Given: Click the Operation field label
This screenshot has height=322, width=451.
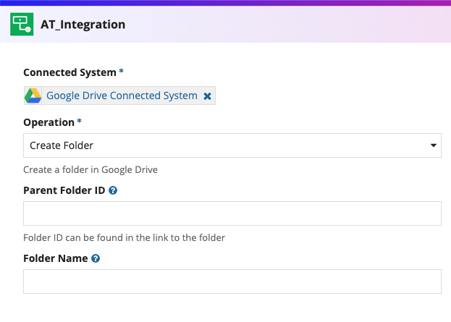Looking at the screenshot, I should tap(49, 122).
